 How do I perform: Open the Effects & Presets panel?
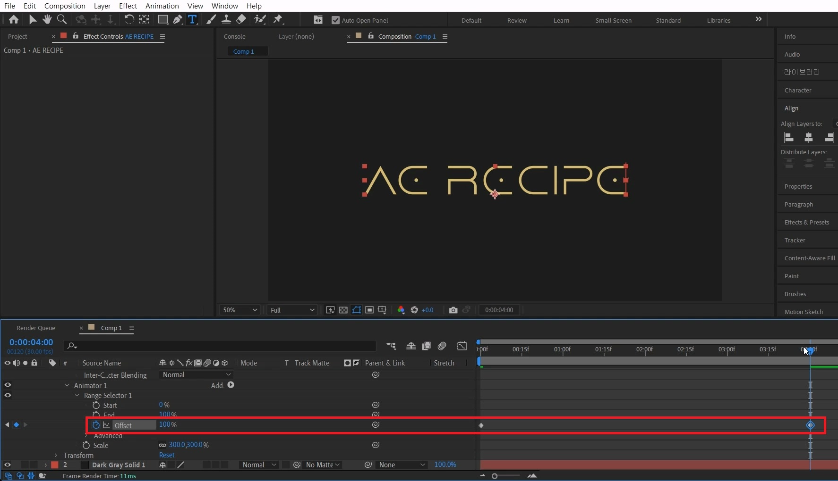807,222
